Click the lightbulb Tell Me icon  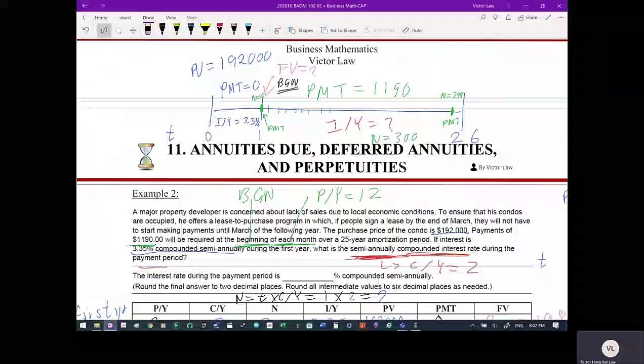(495, 18)
